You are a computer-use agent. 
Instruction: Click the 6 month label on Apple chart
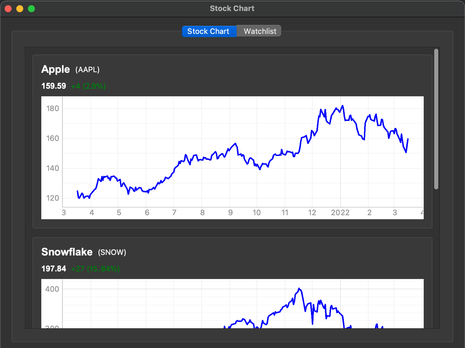point(147,213)
